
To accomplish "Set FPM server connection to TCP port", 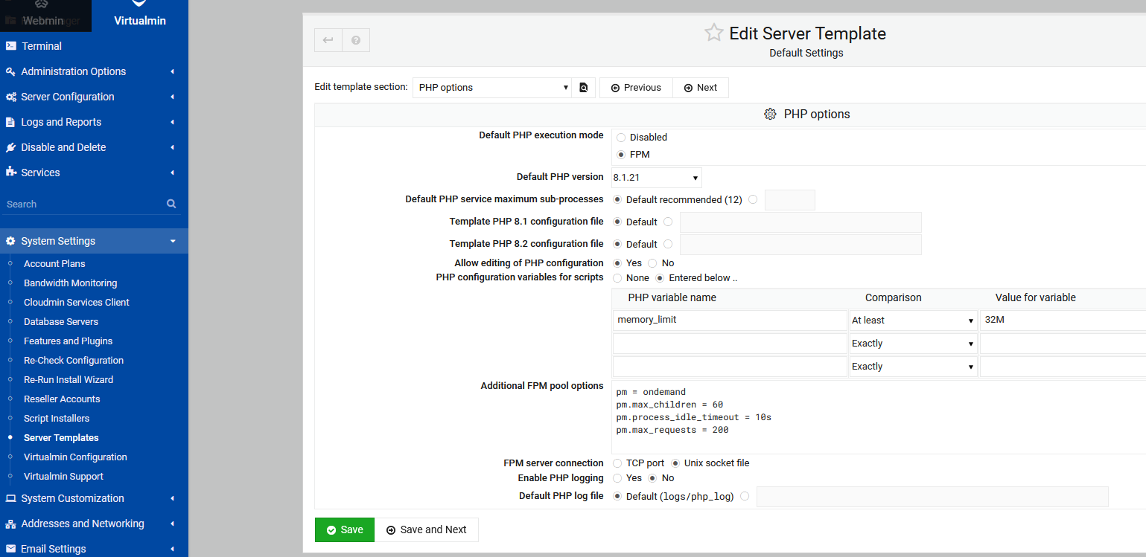I will pos(617,463).
